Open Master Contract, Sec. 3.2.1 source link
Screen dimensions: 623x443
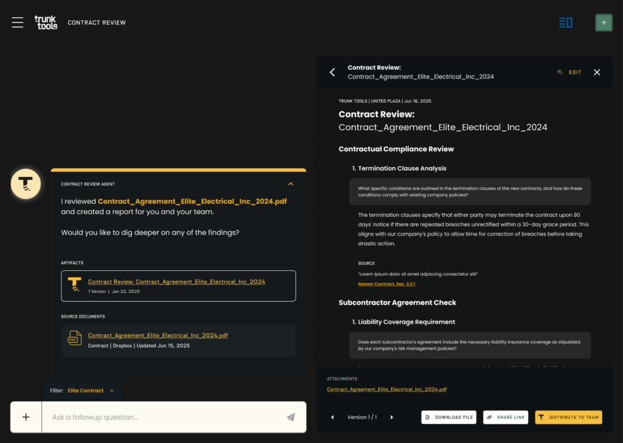387,284
